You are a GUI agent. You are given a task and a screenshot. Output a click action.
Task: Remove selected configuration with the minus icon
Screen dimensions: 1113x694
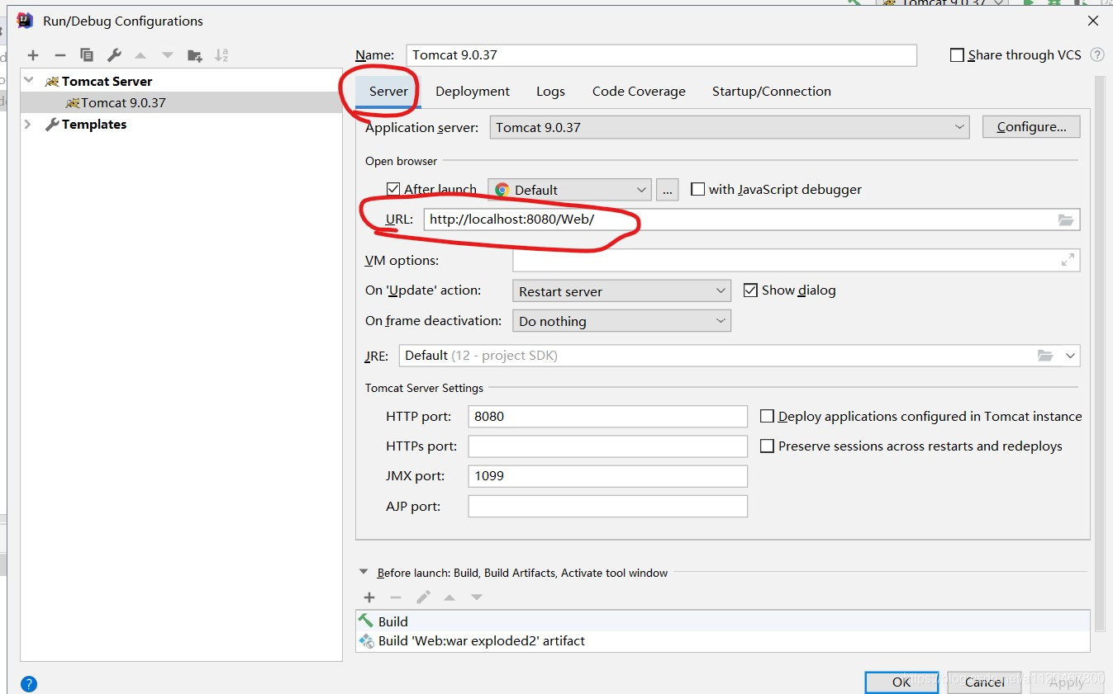pyautogui.click(x=59, y=55)
